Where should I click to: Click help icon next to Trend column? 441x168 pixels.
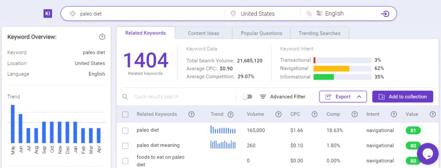point(230,114)
